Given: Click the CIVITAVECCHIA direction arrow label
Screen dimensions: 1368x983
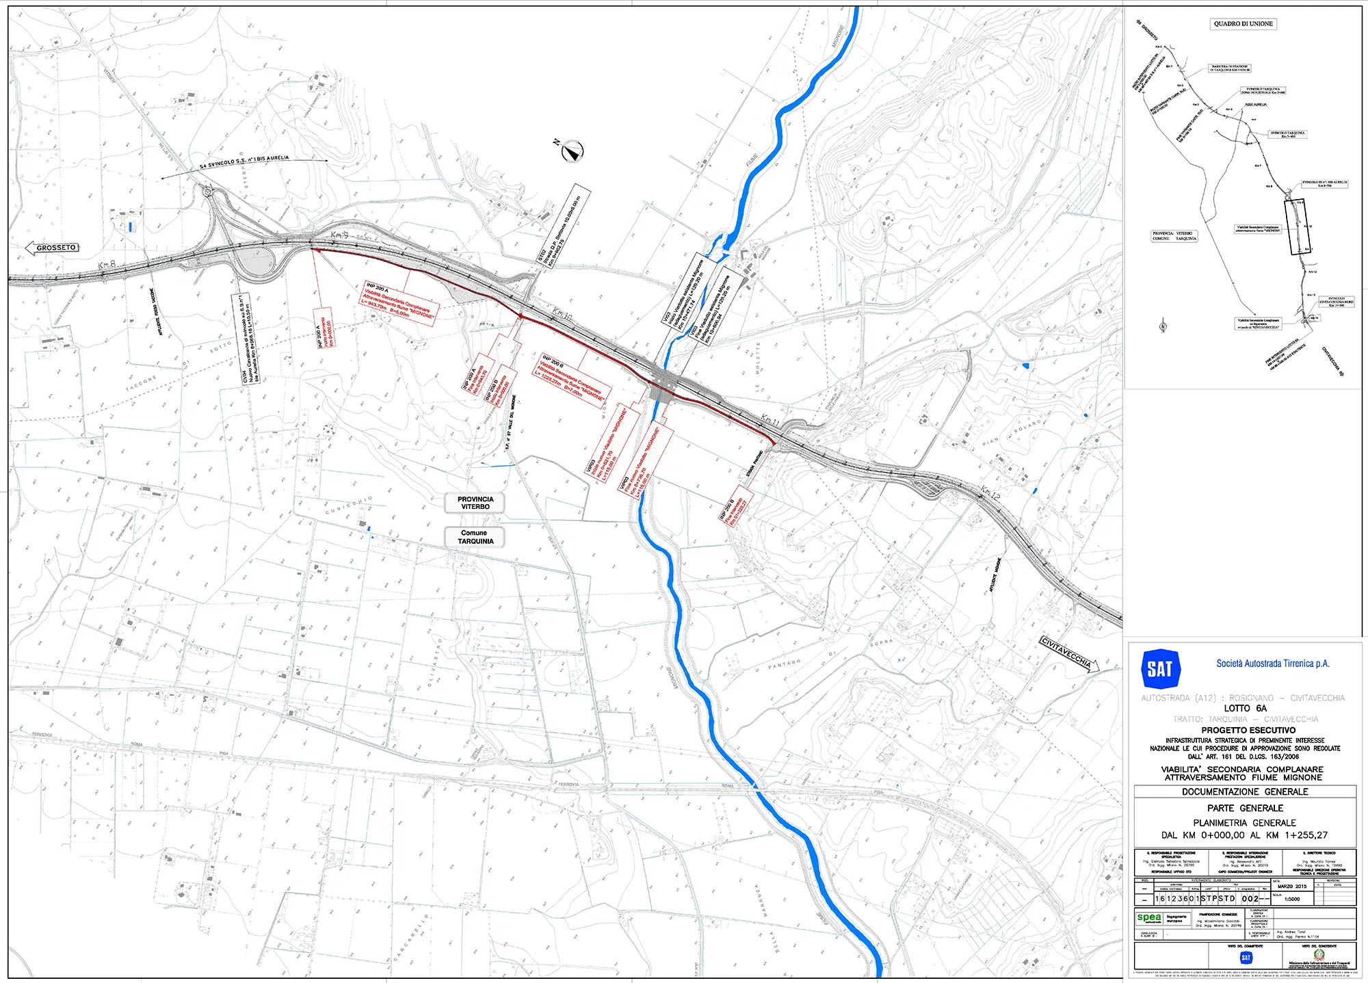Looking at the screenshot, I should pyautogui.click(x=1070, y=654).
